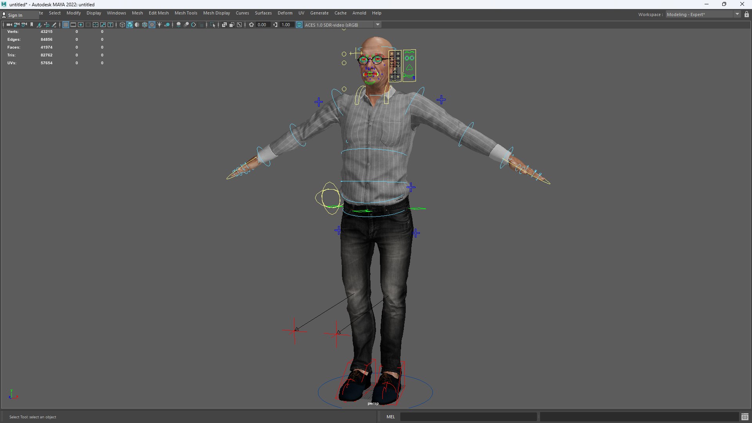The height and width of the screenshot is (423, 752).
Task: Click the 2D Pan/Zoom icon
Action: click(x=47, y=25)
